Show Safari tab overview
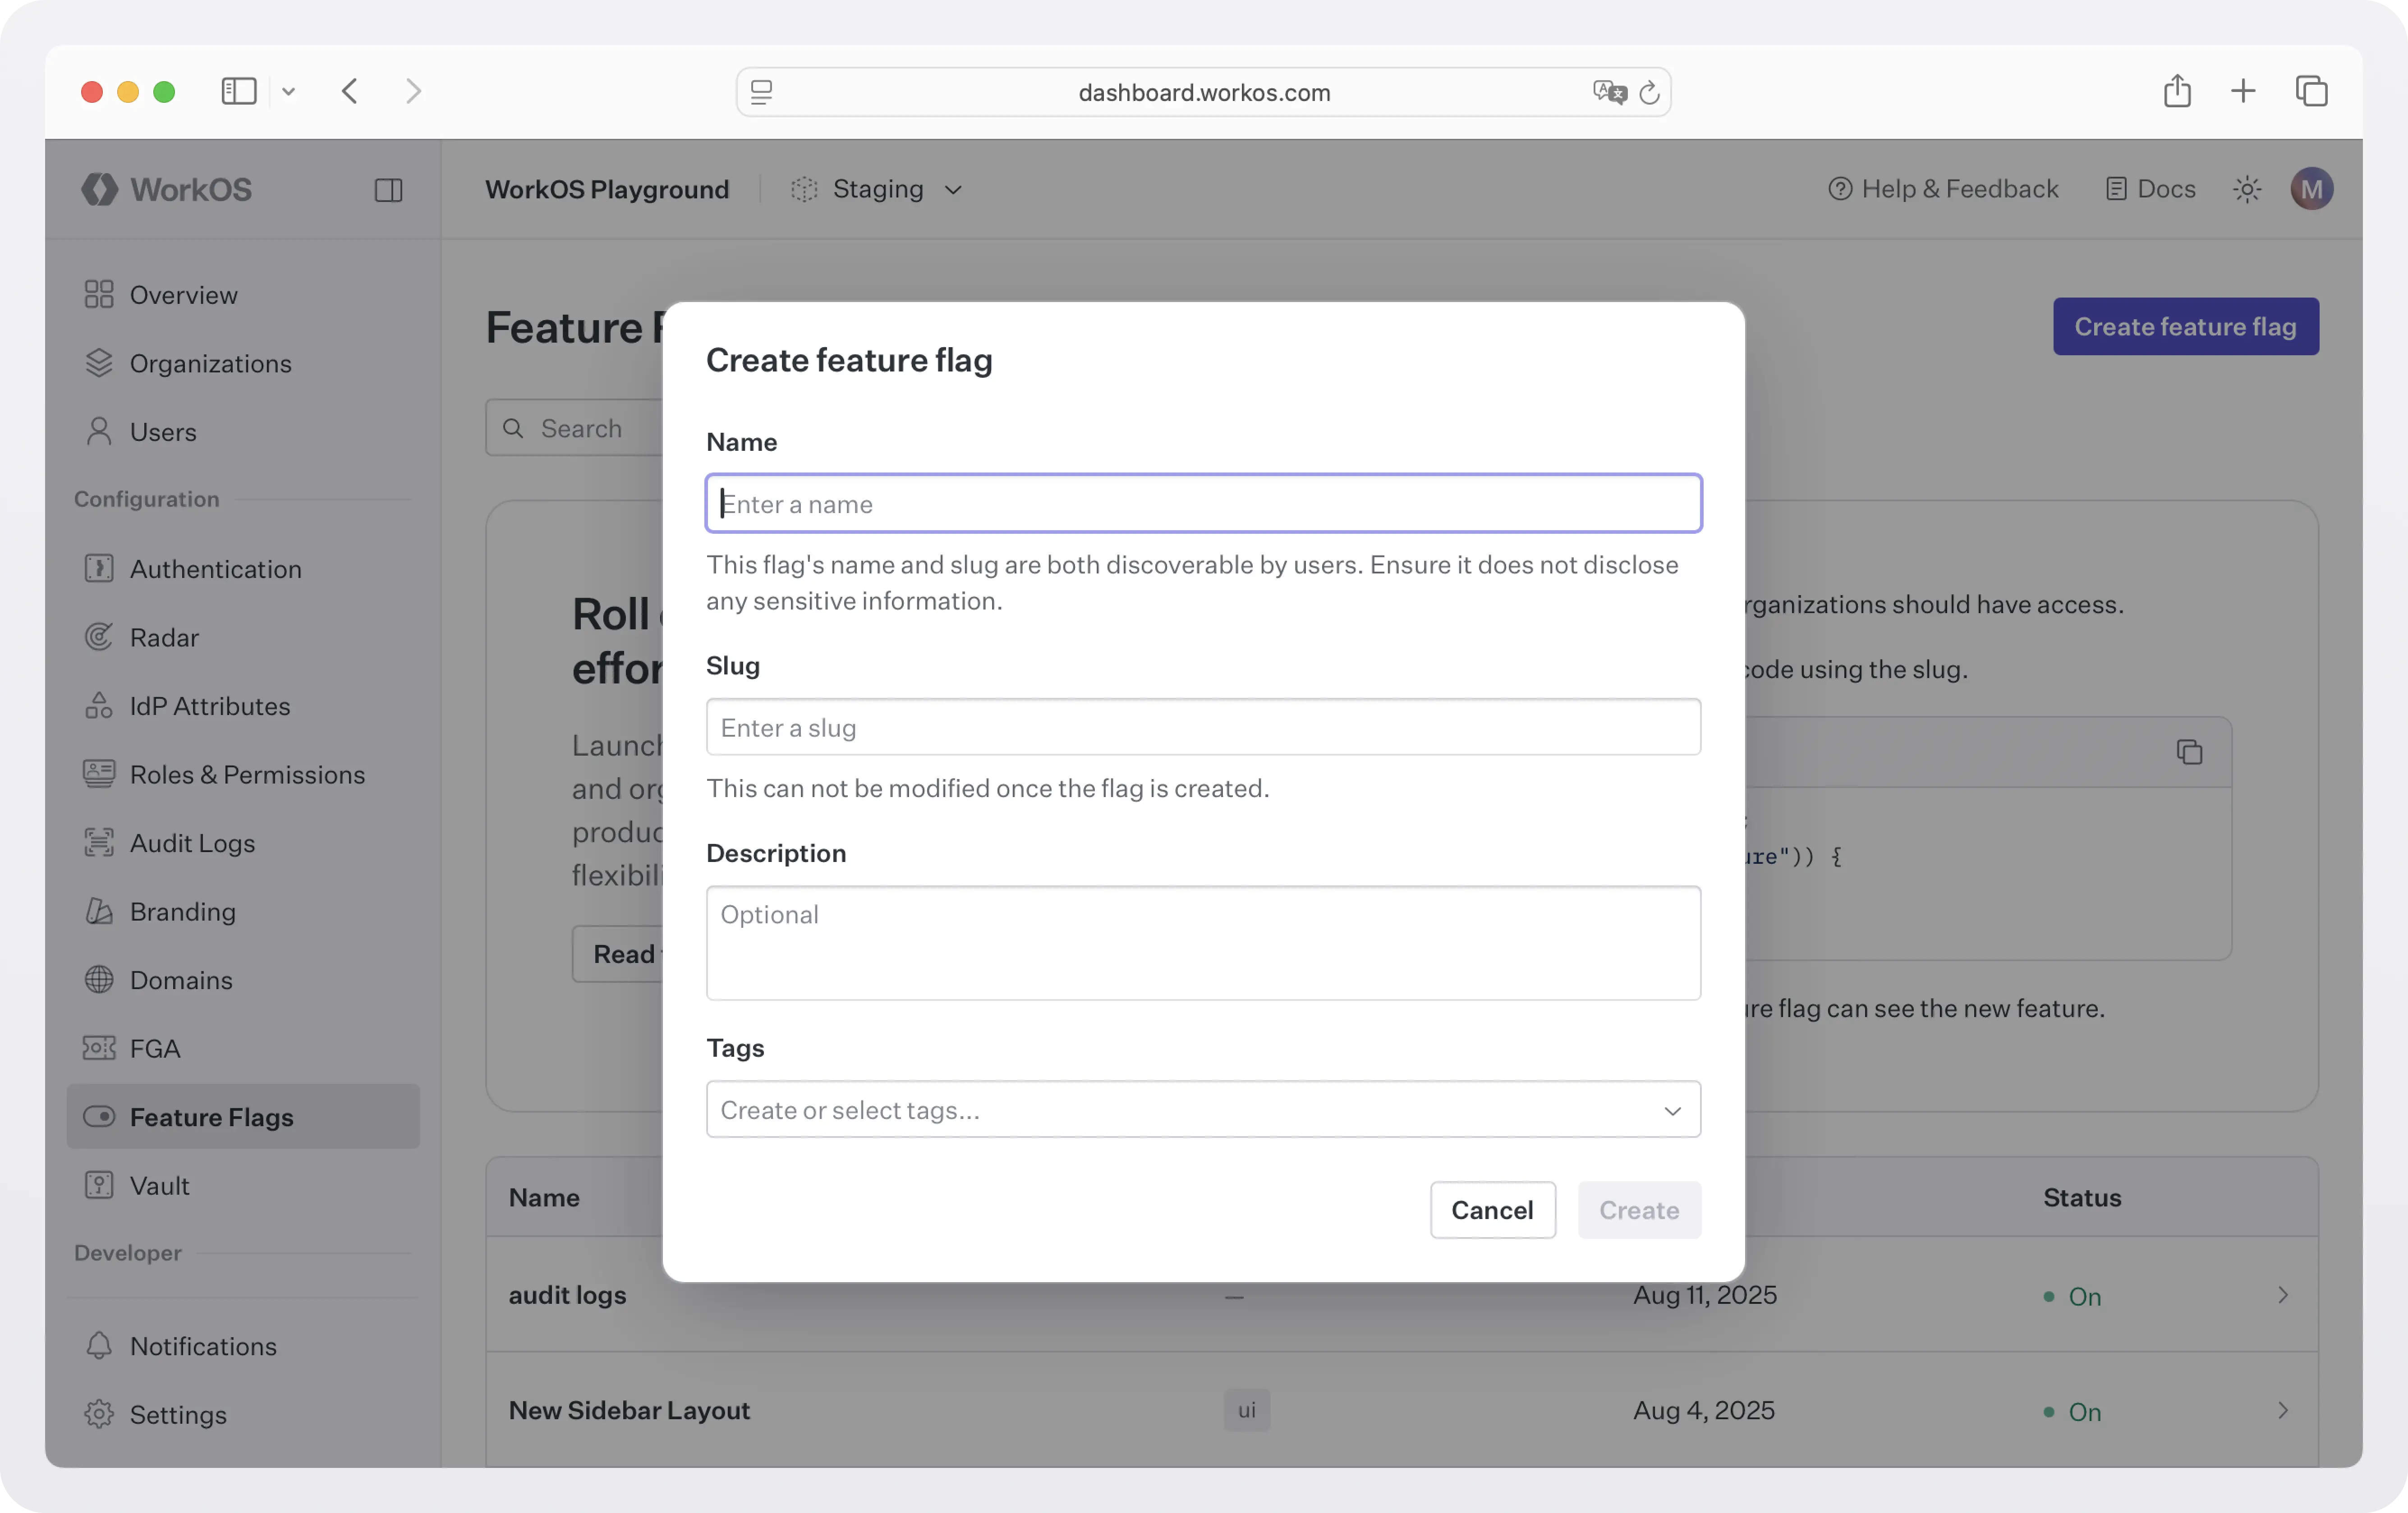Viewport: 2408px width, 1513px height. tap(2311, 91)
